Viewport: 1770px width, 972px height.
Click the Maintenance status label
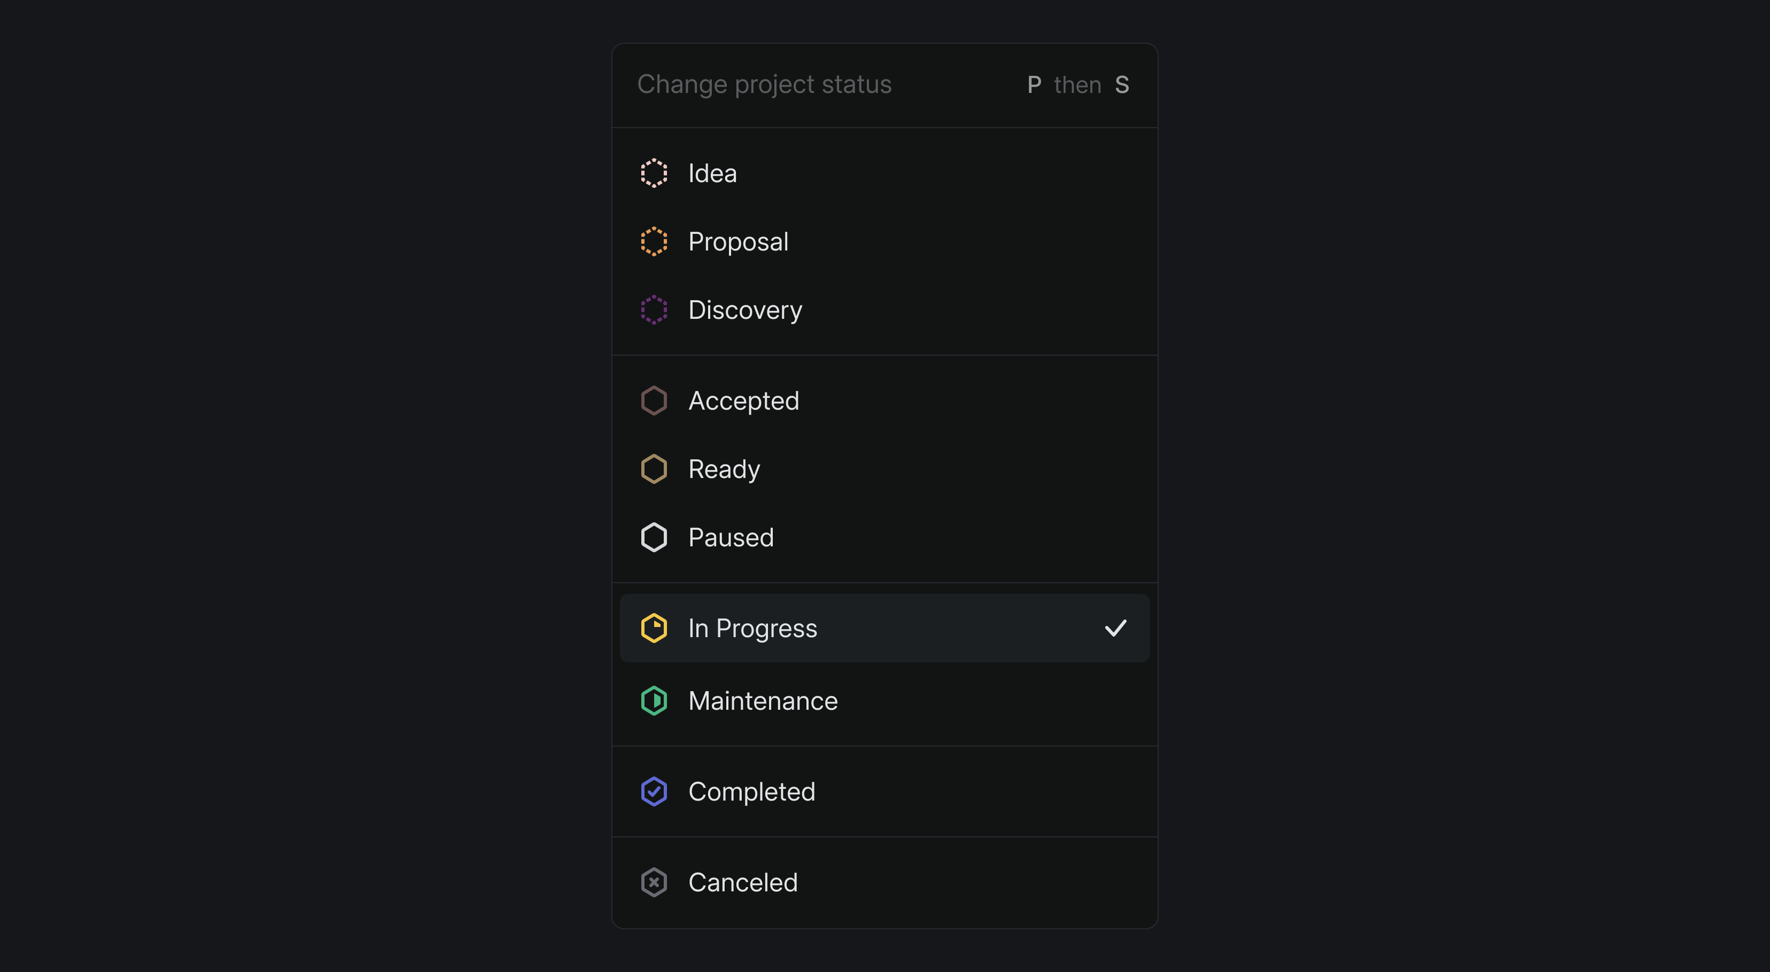pyautogui.click(x=762, y=700)
